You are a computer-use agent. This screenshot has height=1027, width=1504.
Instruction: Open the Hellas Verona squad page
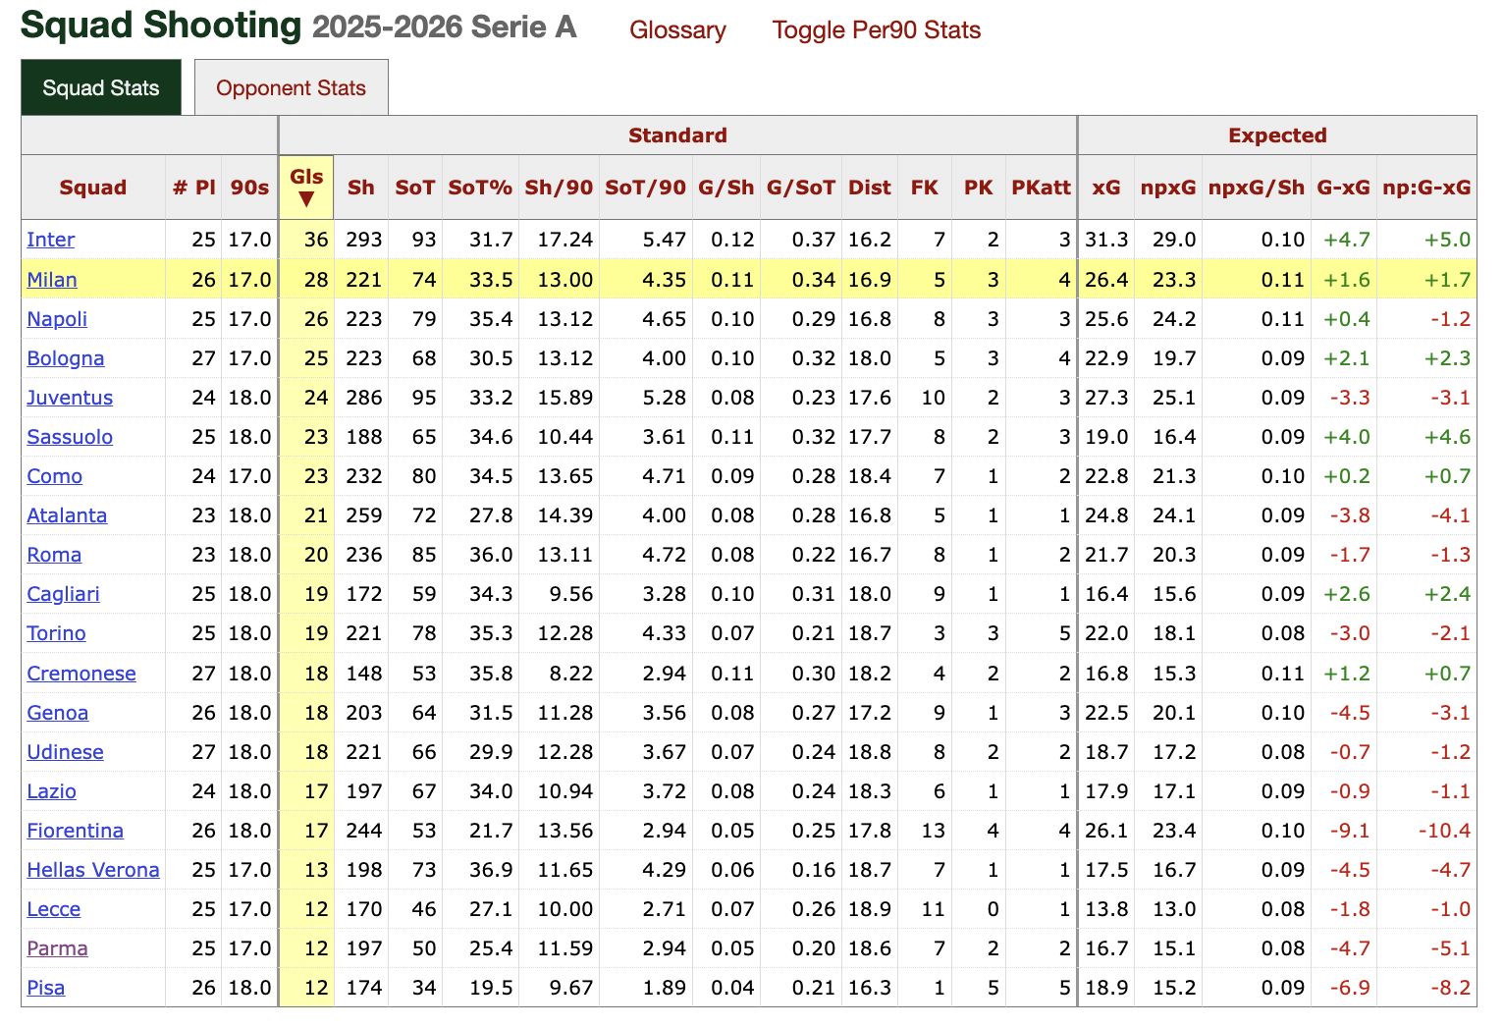[93, 870]
